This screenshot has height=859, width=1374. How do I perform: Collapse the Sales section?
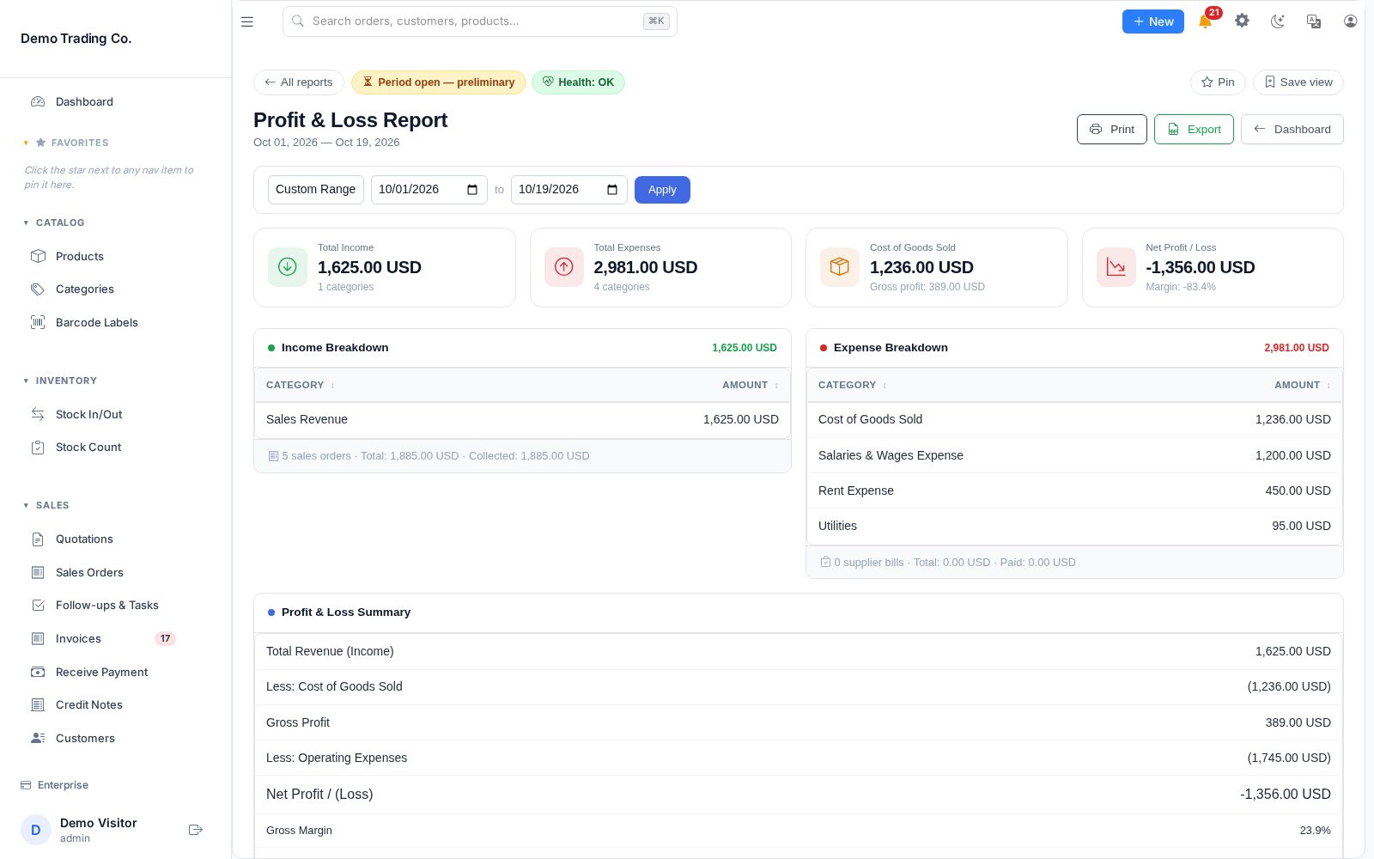46,505
